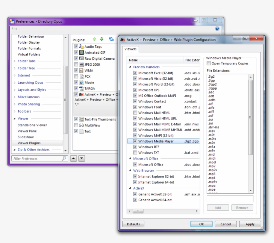
Task: Open the blue help icon in Preferences
Action: [217, 29]
